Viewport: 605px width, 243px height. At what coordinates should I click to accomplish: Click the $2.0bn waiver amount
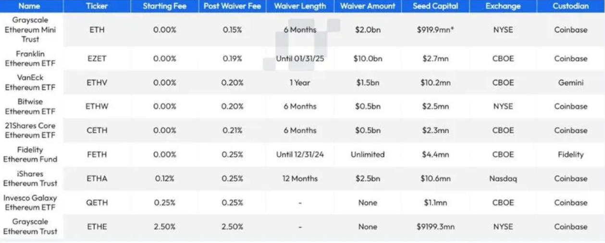point(368,30)
